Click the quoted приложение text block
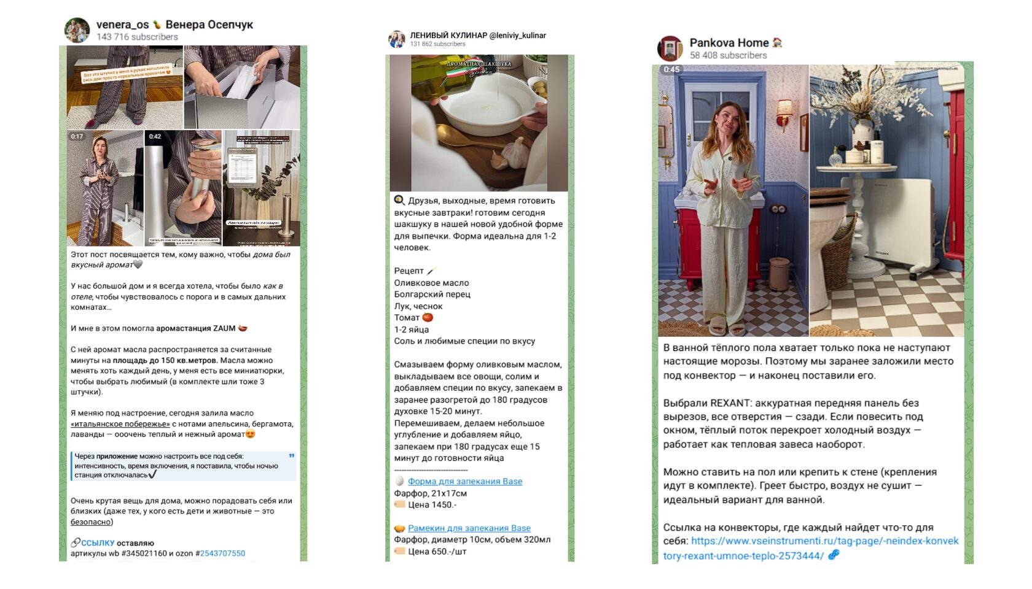This screenshot has width=1032, height=589. point(184,466)
